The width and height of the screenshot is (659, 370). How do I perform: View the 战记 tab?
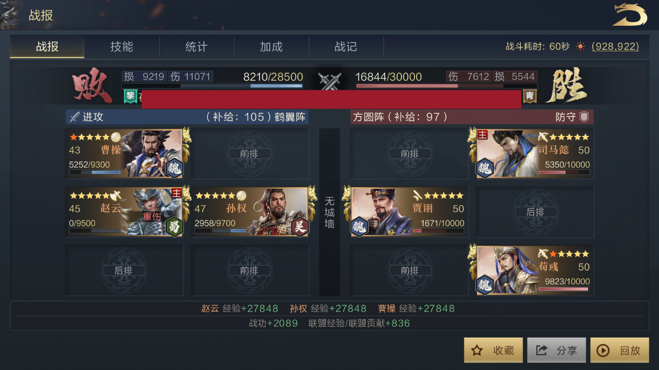click(346, 47)
